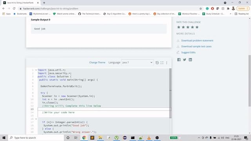This screenshot has height=141, width=251.
Task: Open Task View on the taskbar
Action: coord(76,137)
